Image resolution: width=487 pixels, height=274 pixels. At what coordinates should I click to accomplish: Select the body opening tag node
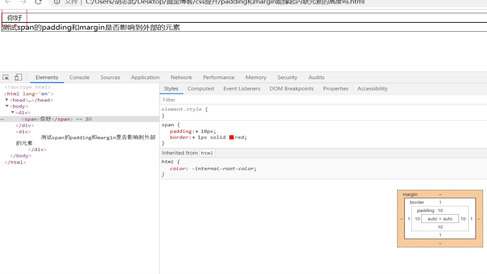(19, 106)
